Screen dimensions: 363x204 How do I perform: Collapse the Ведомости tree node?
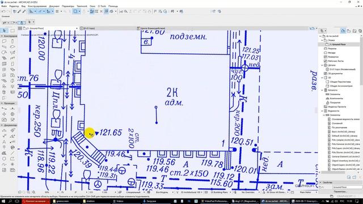(x=322, y=111)
